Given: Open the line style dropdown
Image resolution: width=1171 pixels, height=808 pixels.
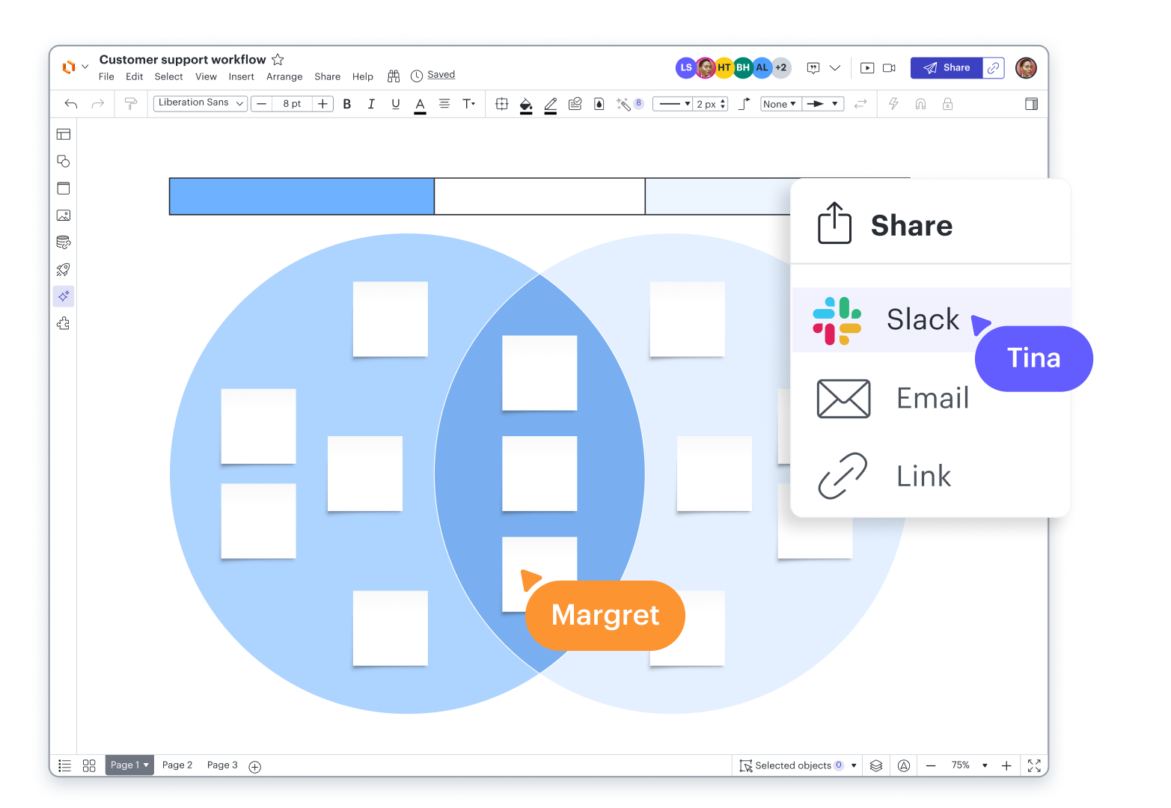Looking at the screenshot, I should pyautogui.click(x=673, y=104).
